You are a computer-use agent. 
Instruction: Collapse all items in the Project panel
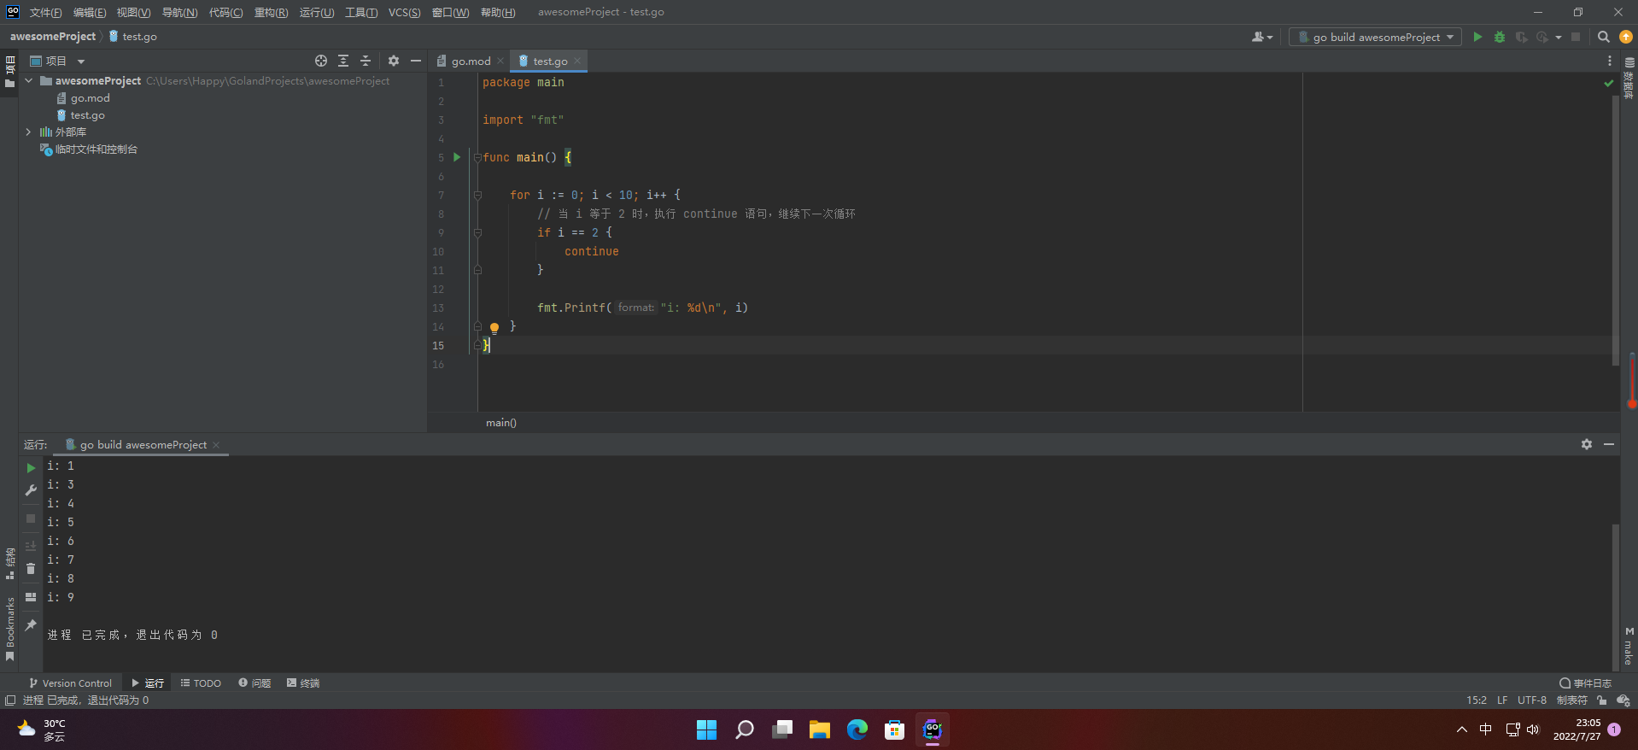coord(366,61)
